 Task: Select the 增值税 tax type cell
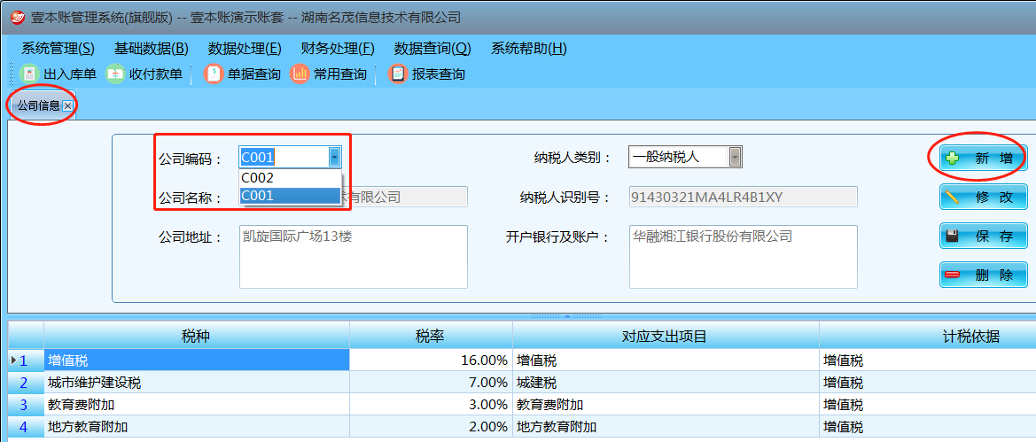pos(196,361)
